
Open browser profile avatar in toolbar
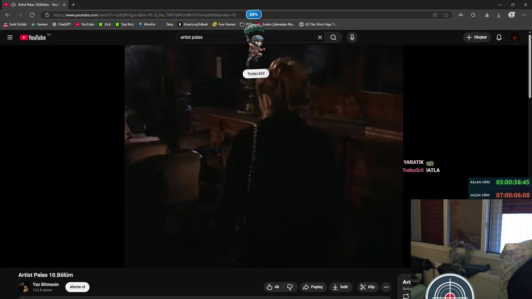512,15
